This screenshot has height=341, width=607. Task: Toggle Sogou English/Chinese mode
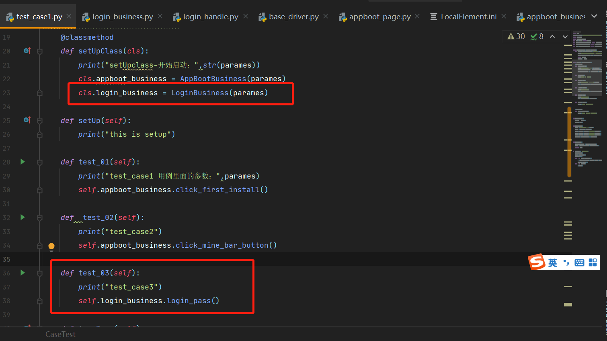pyautogui.click(x=553, y=263)
